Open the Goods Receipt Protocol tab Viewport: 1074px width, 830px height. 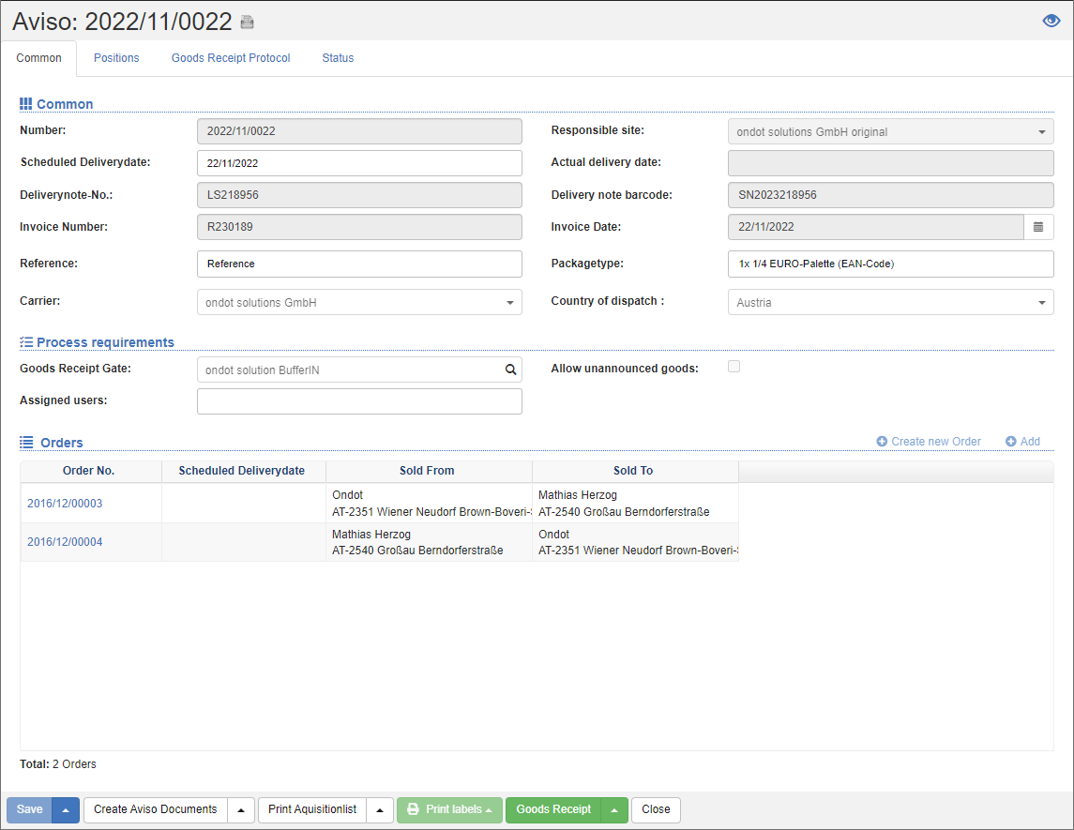(x=231, y=58)
